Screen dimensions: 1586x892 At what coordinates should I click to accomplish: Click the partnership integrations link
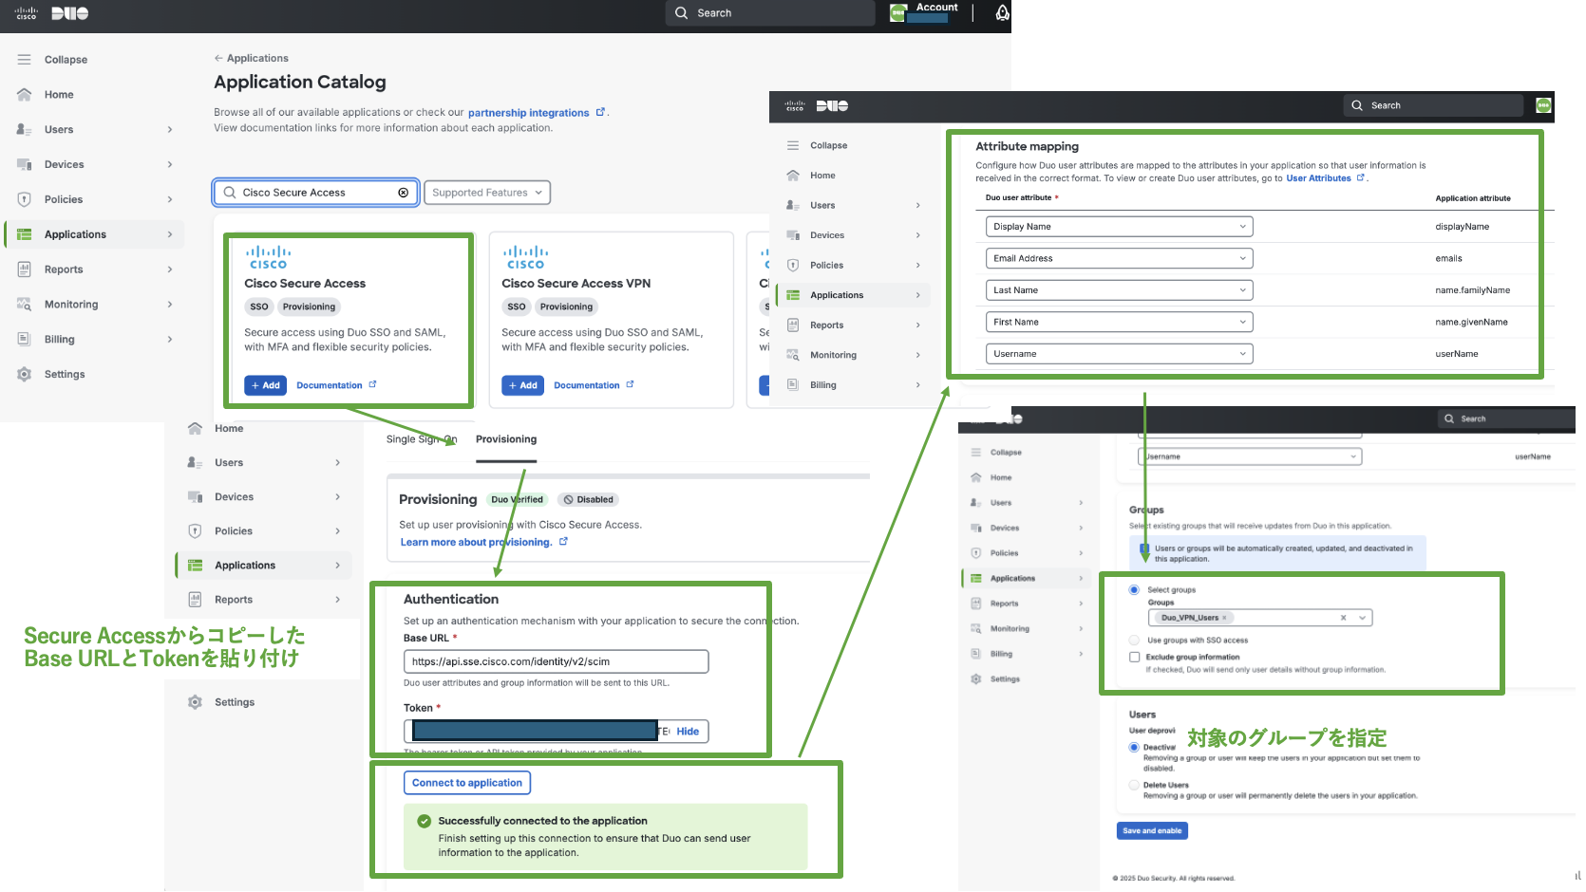point(529,113)
